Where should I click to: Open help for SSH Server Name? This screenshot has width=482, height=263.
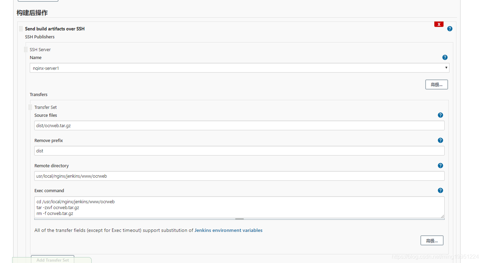(445, 57)
